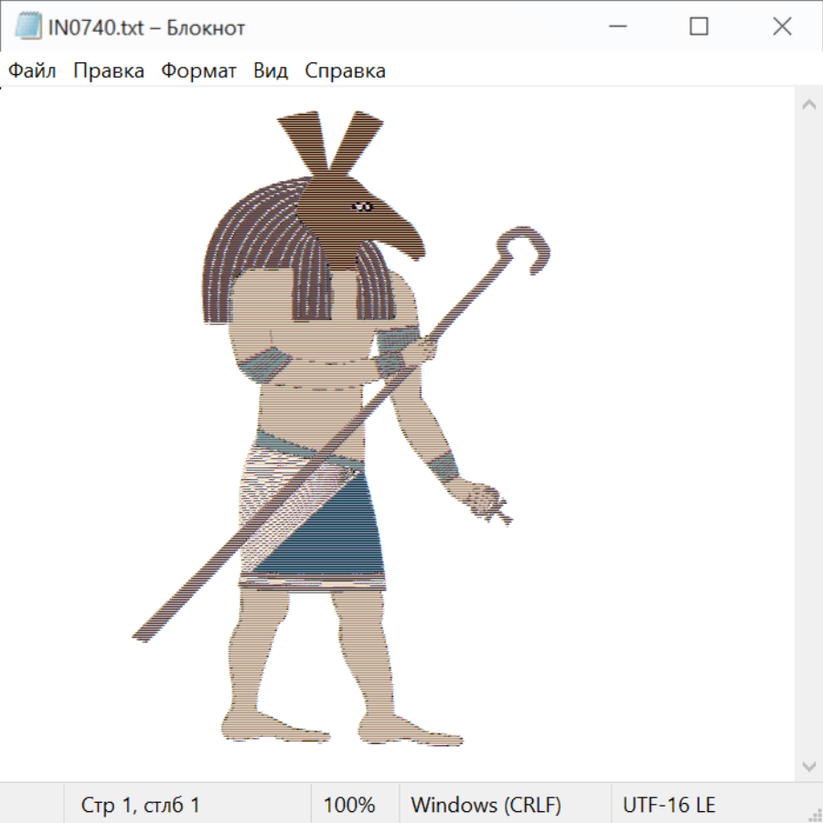Click the figure's eye in the text area
The height and width of the screenshot is (823, 823).
363,207
